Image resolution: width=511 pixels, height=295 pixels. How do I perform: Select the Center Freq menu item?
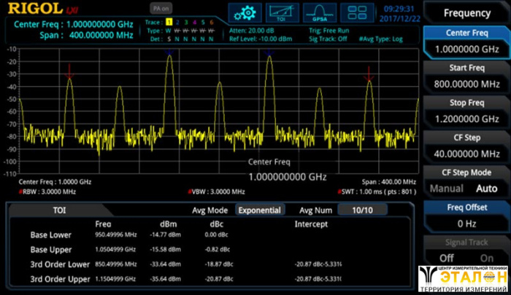466,42
